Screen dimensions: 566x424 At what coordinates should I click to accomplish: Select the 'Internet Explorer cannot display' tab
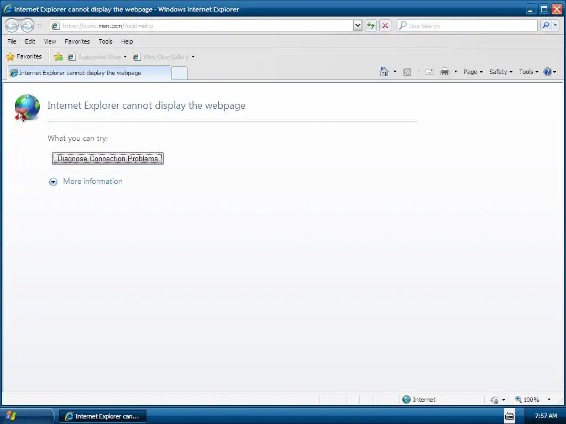tap(89, 73)
